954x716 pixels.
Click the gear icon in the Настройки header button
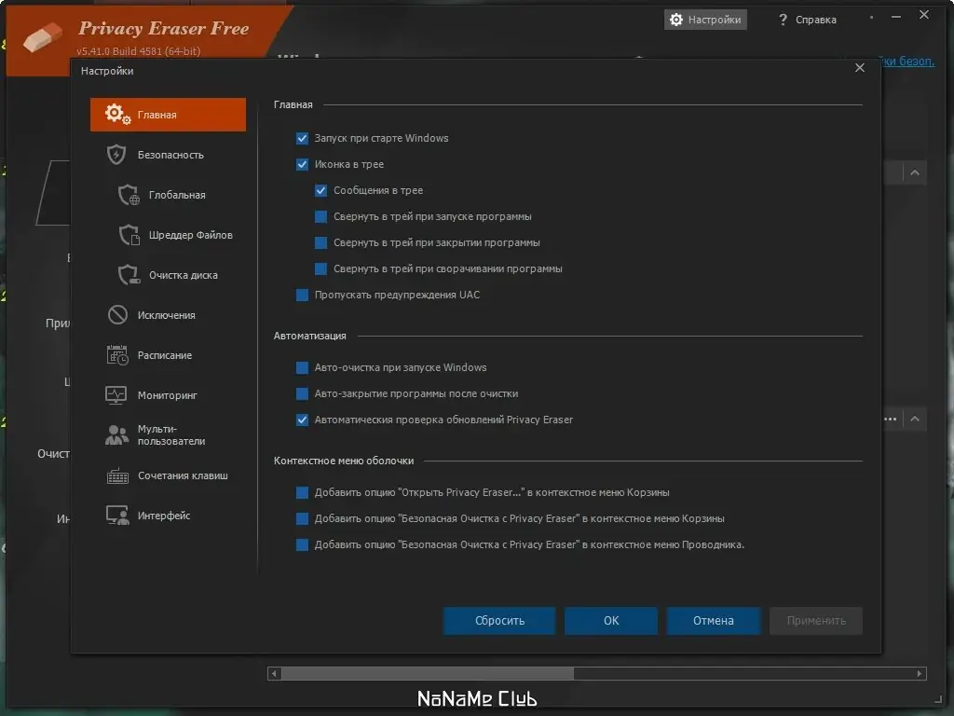tap(676, 20)
